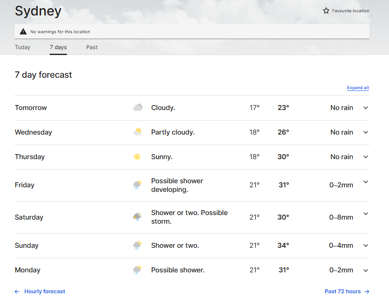Click the 'Partly cloudy.' description text
The height and width of the screenshot is (306, 389).
173,132
